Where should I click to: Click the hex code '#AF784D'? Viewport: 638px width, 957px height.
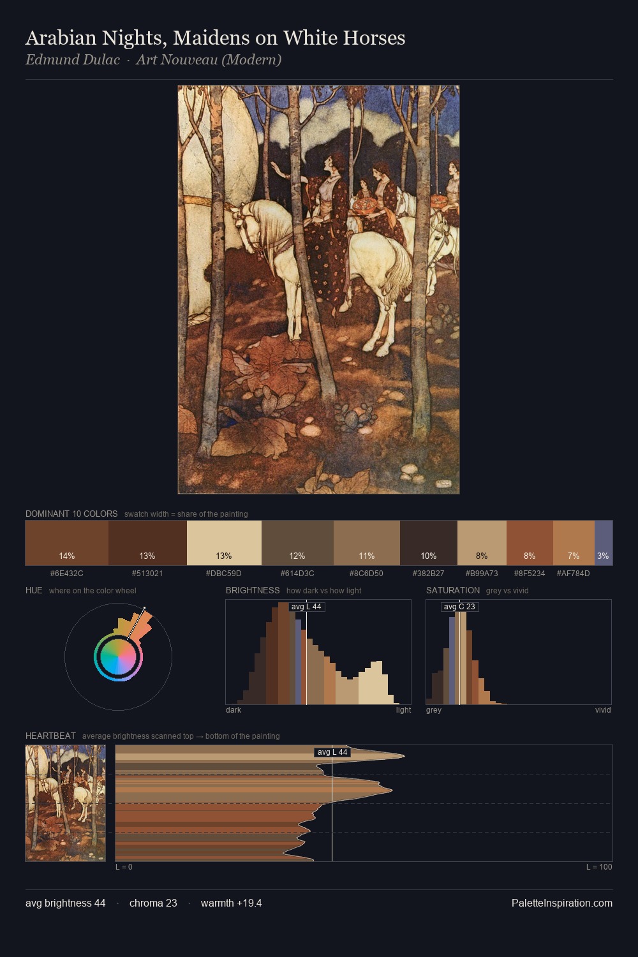574,573
